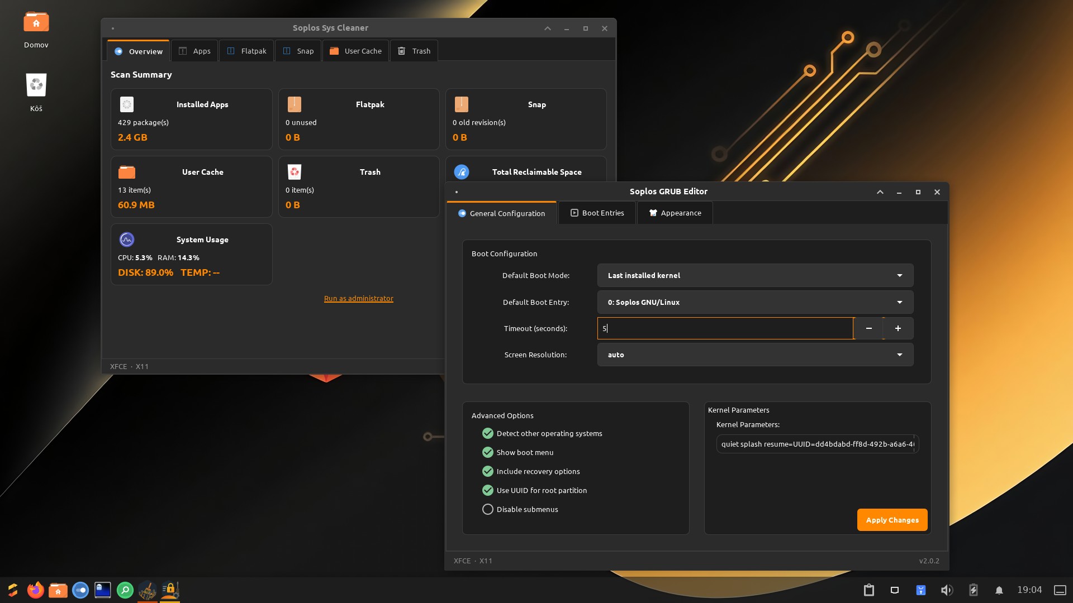Open the power manager battery icon
1073x603 pixels.
tap(973, 590)
